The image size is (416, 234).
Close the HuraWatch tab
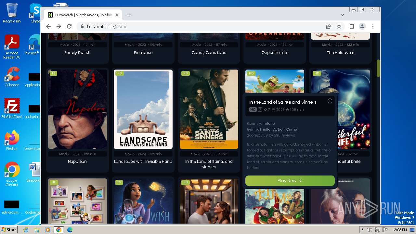117,15
